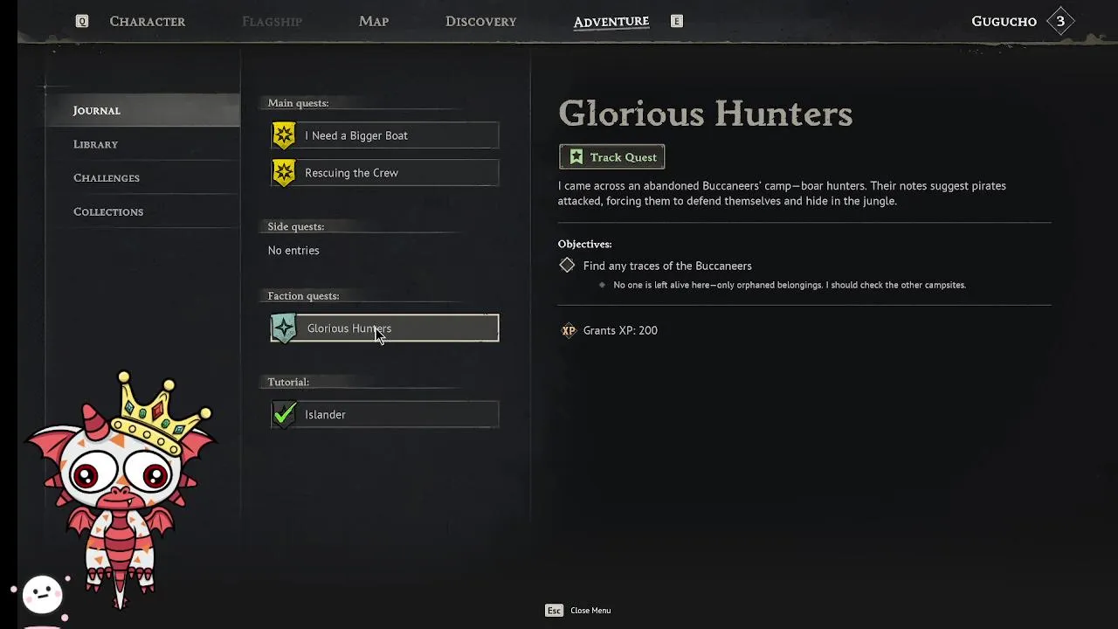1118x629 pixels.
Task: Click the yellow badge on Rescuing the Crew
Action: pyautogui.click(x=284, y=173)
